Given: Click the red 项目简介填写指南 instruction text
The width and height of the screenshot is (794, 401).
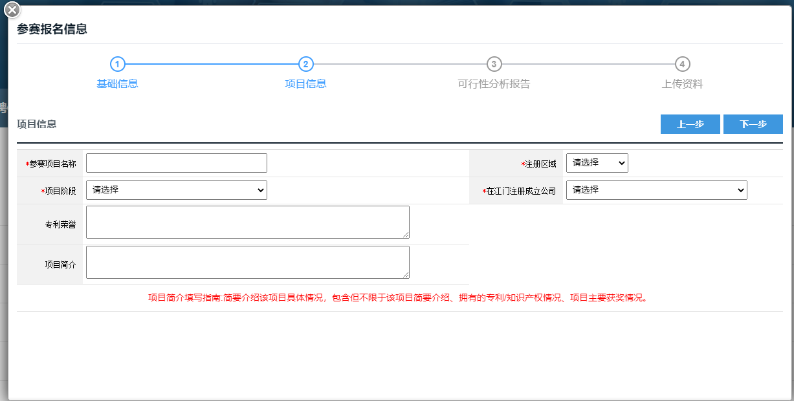Looking at the screenshot, I should tap(398, 298).
